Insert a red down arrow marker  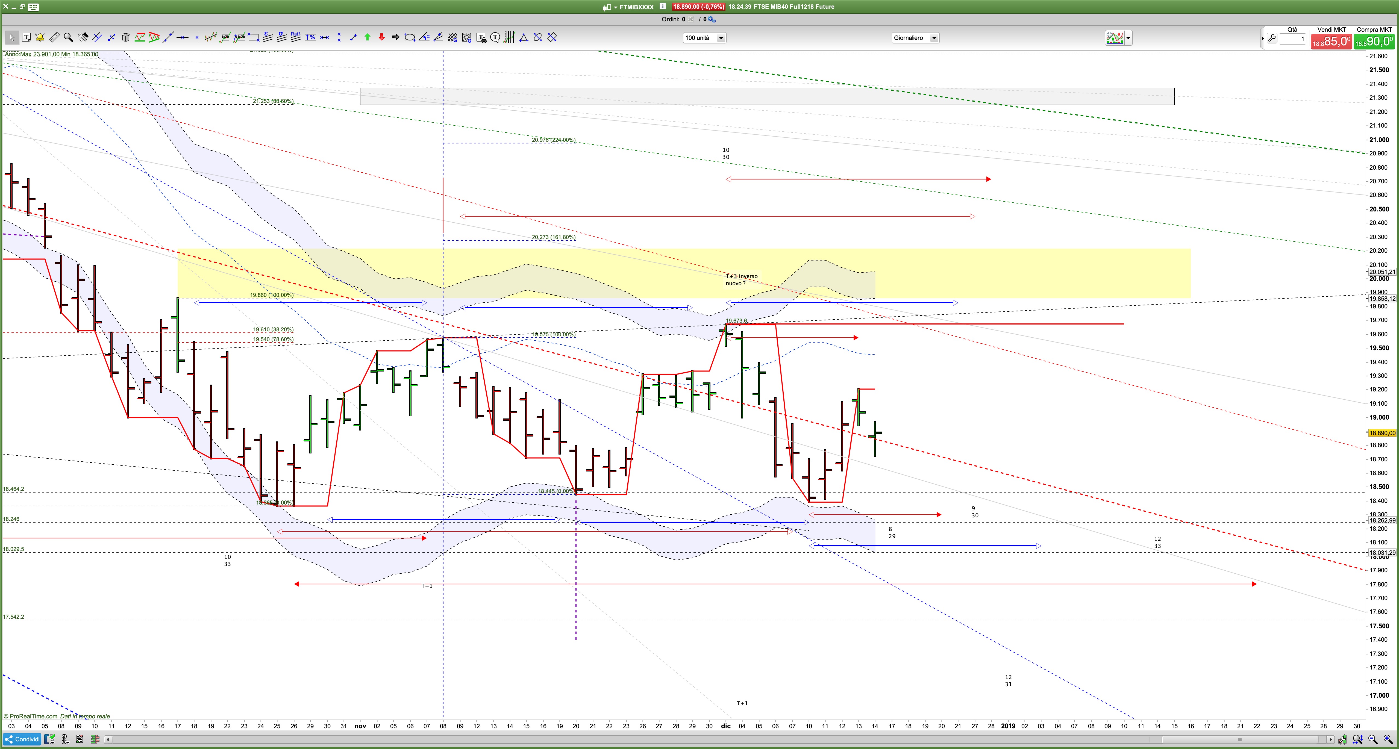tap(382, 37)
